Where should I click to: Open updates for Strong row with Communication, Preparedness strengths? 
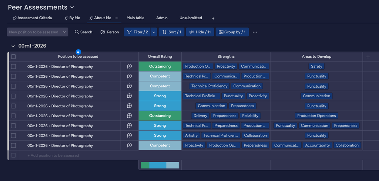[x=129, y=105]
